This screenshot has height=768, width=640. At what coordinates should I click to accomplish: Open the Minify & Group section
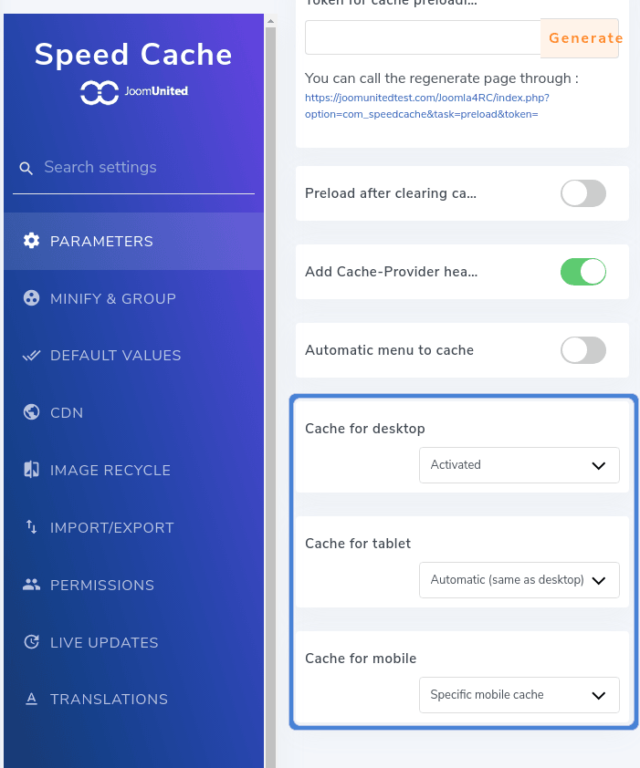click(112, 298)
